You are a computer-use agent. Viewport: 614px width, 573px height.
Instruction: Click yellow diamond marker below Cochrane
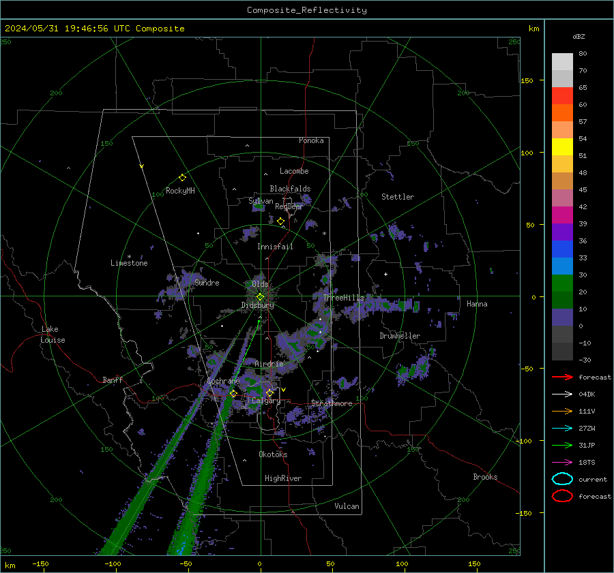coord(234,394)
